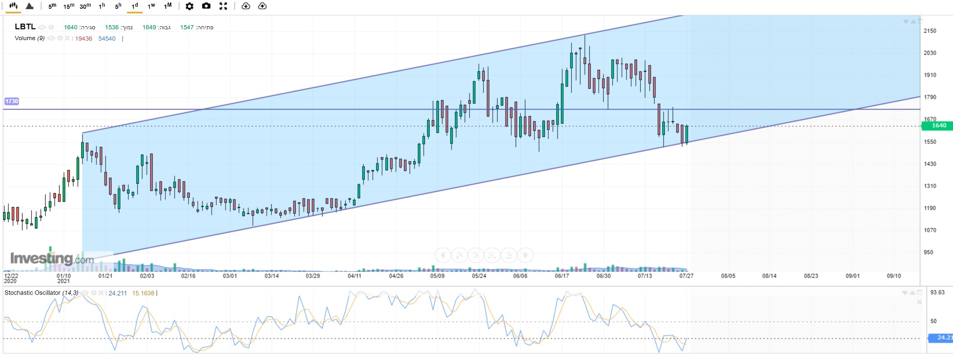Maximize main chart pane square icon
The height and width of the screenshot is (354, 953).
point(921,22)
